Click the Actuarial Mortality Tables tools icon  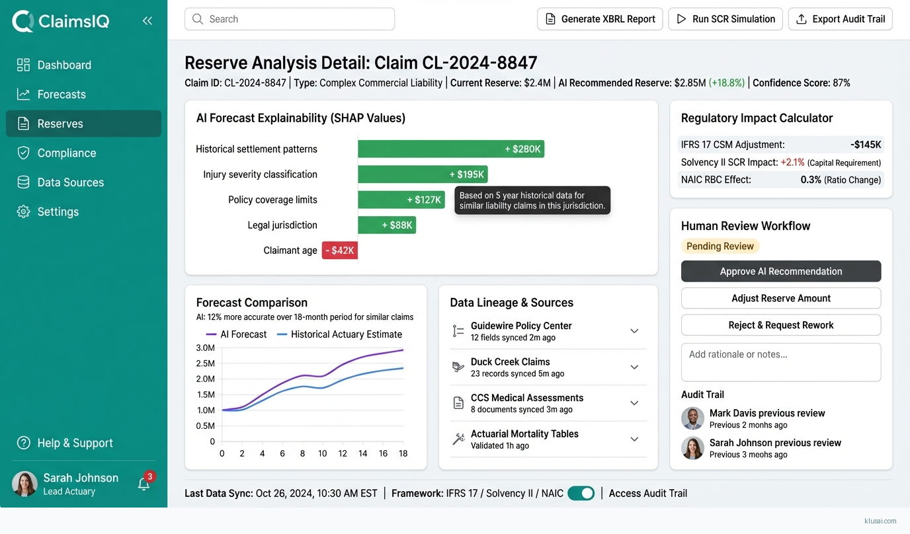tap(458, 439)
